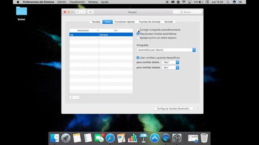Select the Texto tab

click(108, 22)
